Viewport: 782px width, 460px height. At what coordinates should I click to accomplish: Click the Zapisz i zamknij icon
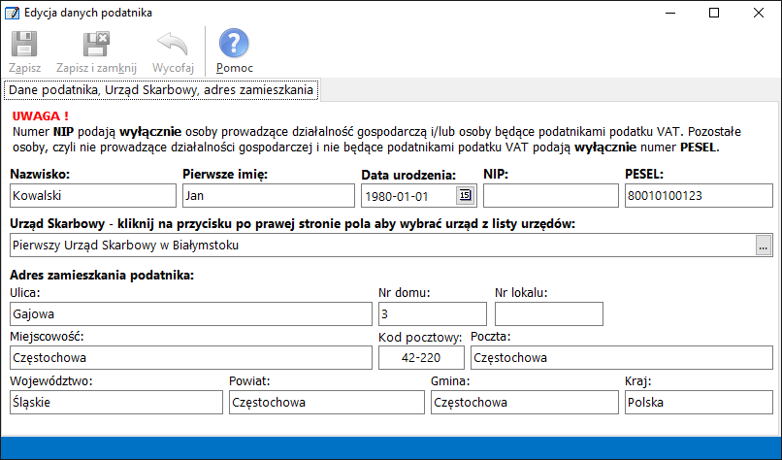click(x=96, y=45)
